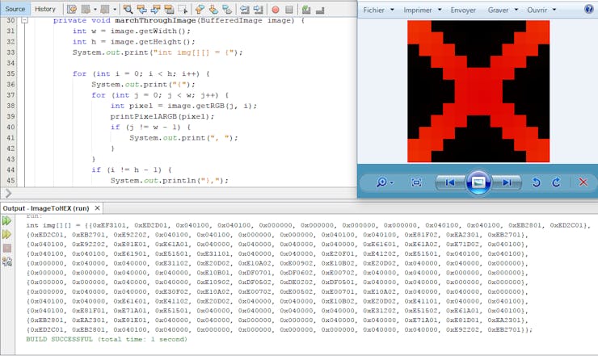This screenshot has height=356, width=598.
Task: Go to the next image
Action: tap(506, 182)
